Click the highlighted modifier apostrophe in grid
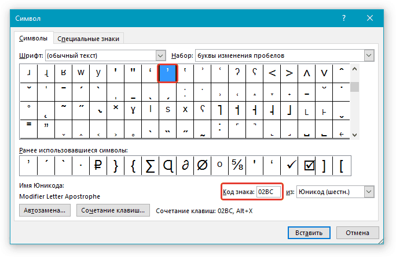The image size is (396, 257). (x=167, y=73)
